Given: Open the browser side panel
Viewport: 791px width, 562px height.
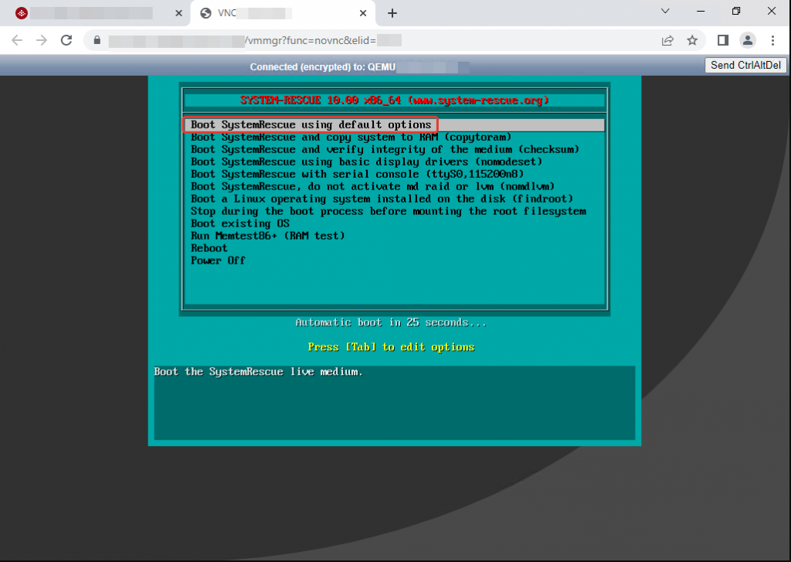Looking at the screenshot, I should [x=723, y=40].
